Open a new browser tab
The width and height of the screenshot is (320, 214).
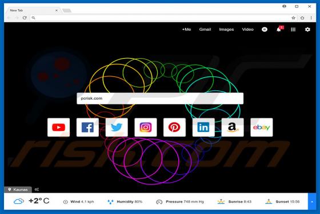[x=67, y=11]
